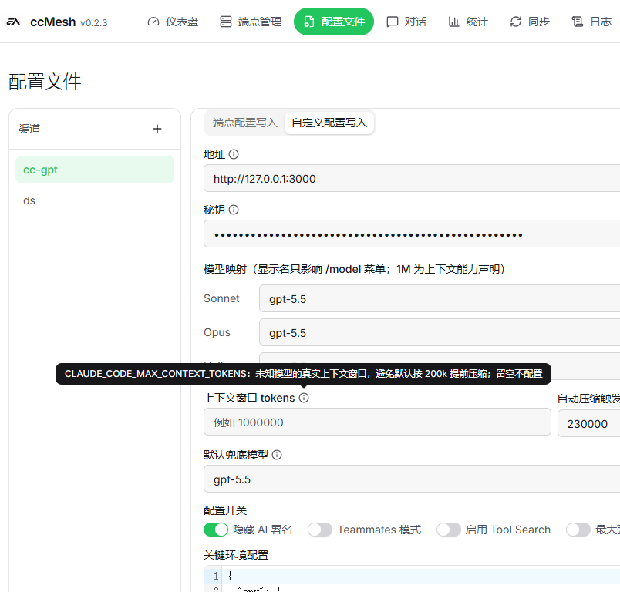
Task: Select the ds channel
Action: coord(95,200)
